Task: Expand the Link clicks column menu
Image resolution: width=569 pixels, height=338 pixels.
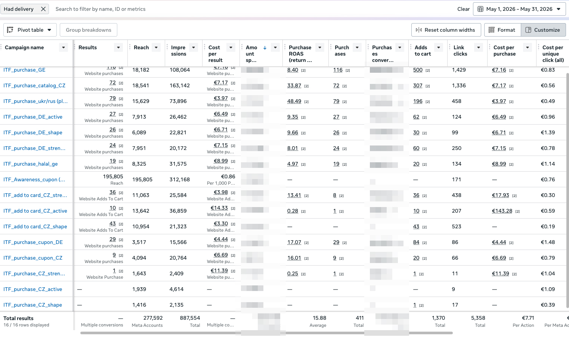Action: click(479, 47)
